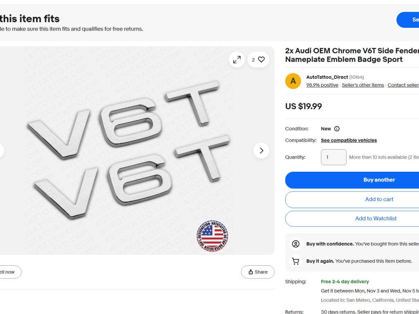
Task: Go to previous product image
Action: [1, 150]
